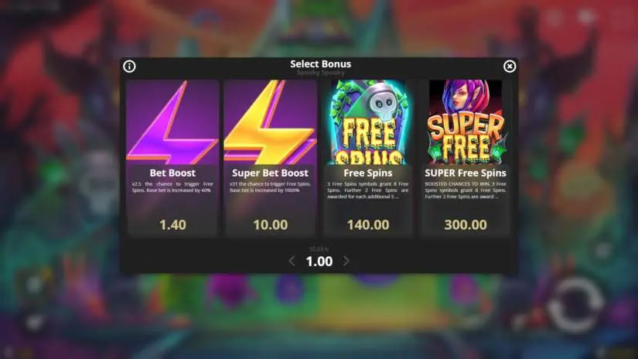Buy Free Spins for 140.00
This screenshot has height=359, width=638.
click(368, 224)
